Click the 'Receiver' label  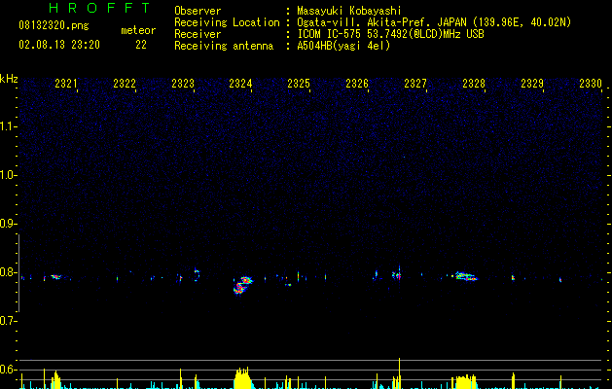pos(198,34)
